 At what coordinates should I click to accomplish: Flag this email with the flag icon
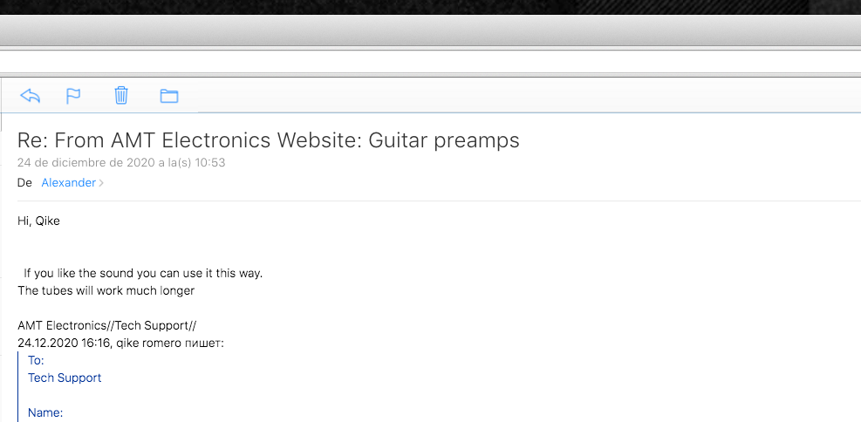(73, 96)
